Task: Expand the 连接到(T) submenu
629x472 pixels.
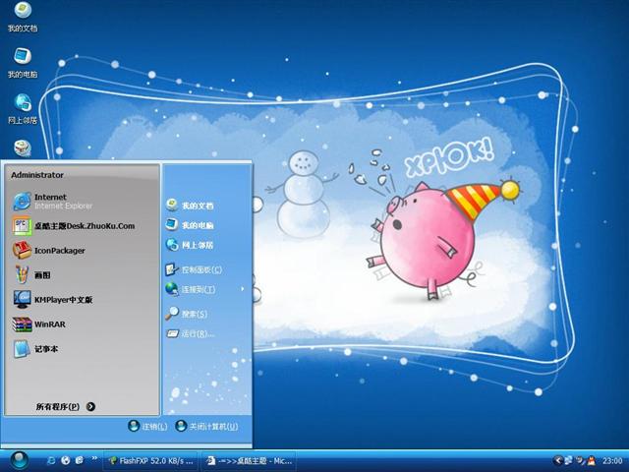Action: coord(204,290)
